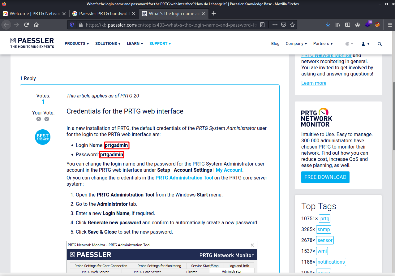Viewport: 395px width, 276px height.
Task: Expand the Company dropdown
Action: (x=296, y=44)
